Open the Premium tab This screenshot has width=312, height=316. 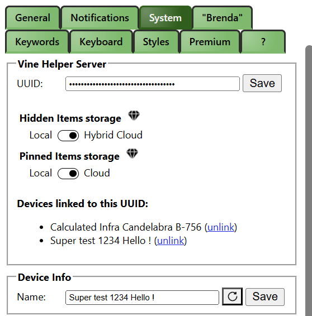click(210, 42)
